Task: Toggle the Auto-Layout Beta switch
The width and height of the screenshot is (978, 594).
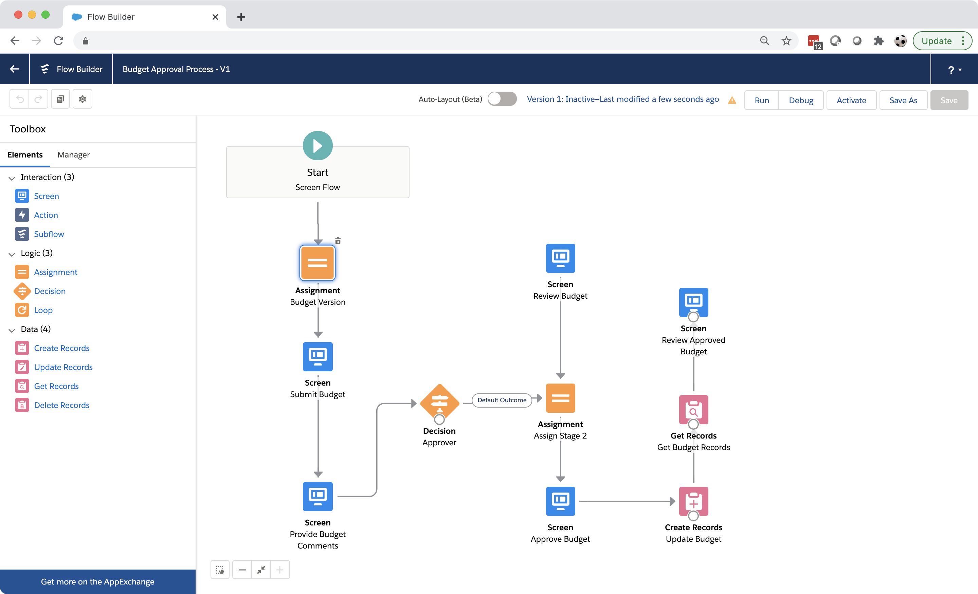Action: 502,99
